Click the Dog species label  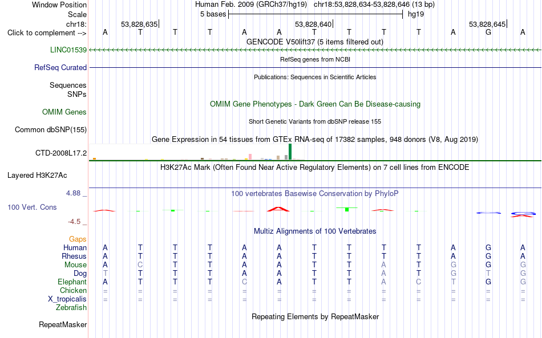(80, 274)
